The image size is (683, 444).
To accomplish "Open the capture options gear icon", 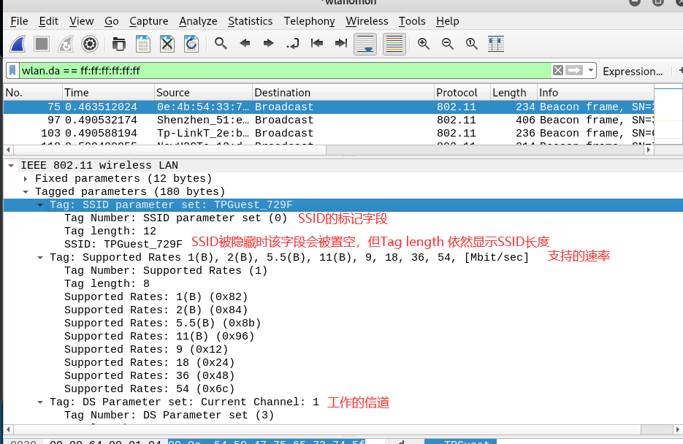I will pos(89,44).
